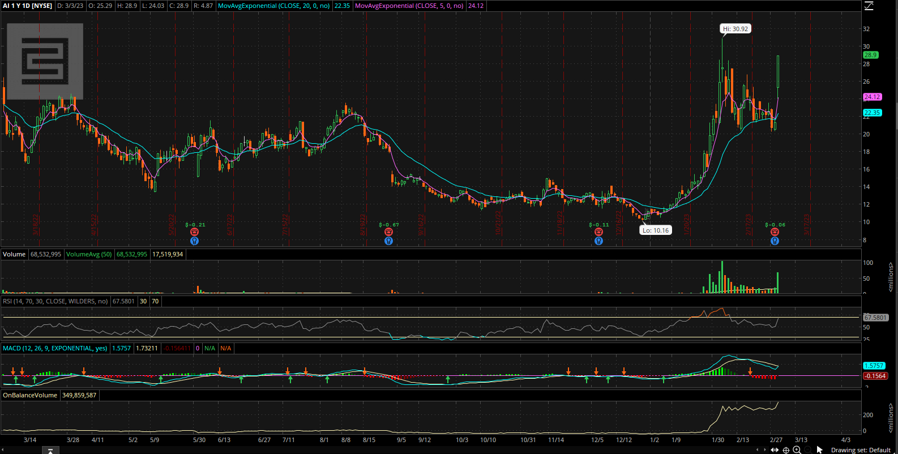Viewport: 898px width, 454px height.
Task: Click the Volume study label
Action: (x=14, y=254)
